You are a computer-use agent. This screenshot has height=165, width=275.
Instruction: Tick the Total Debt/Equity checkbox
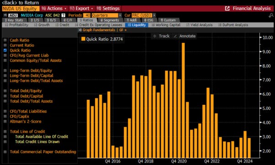(x=5, y=91)
